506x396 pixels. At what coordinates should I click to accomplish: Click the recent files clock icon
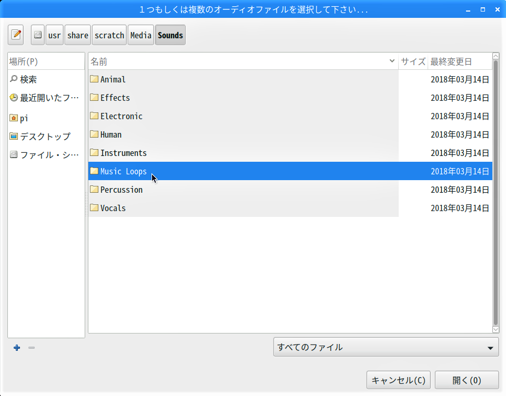(14, 97)
